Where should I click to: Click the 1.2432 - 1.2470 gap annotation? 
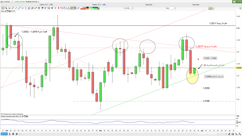(x=34, y=32)
